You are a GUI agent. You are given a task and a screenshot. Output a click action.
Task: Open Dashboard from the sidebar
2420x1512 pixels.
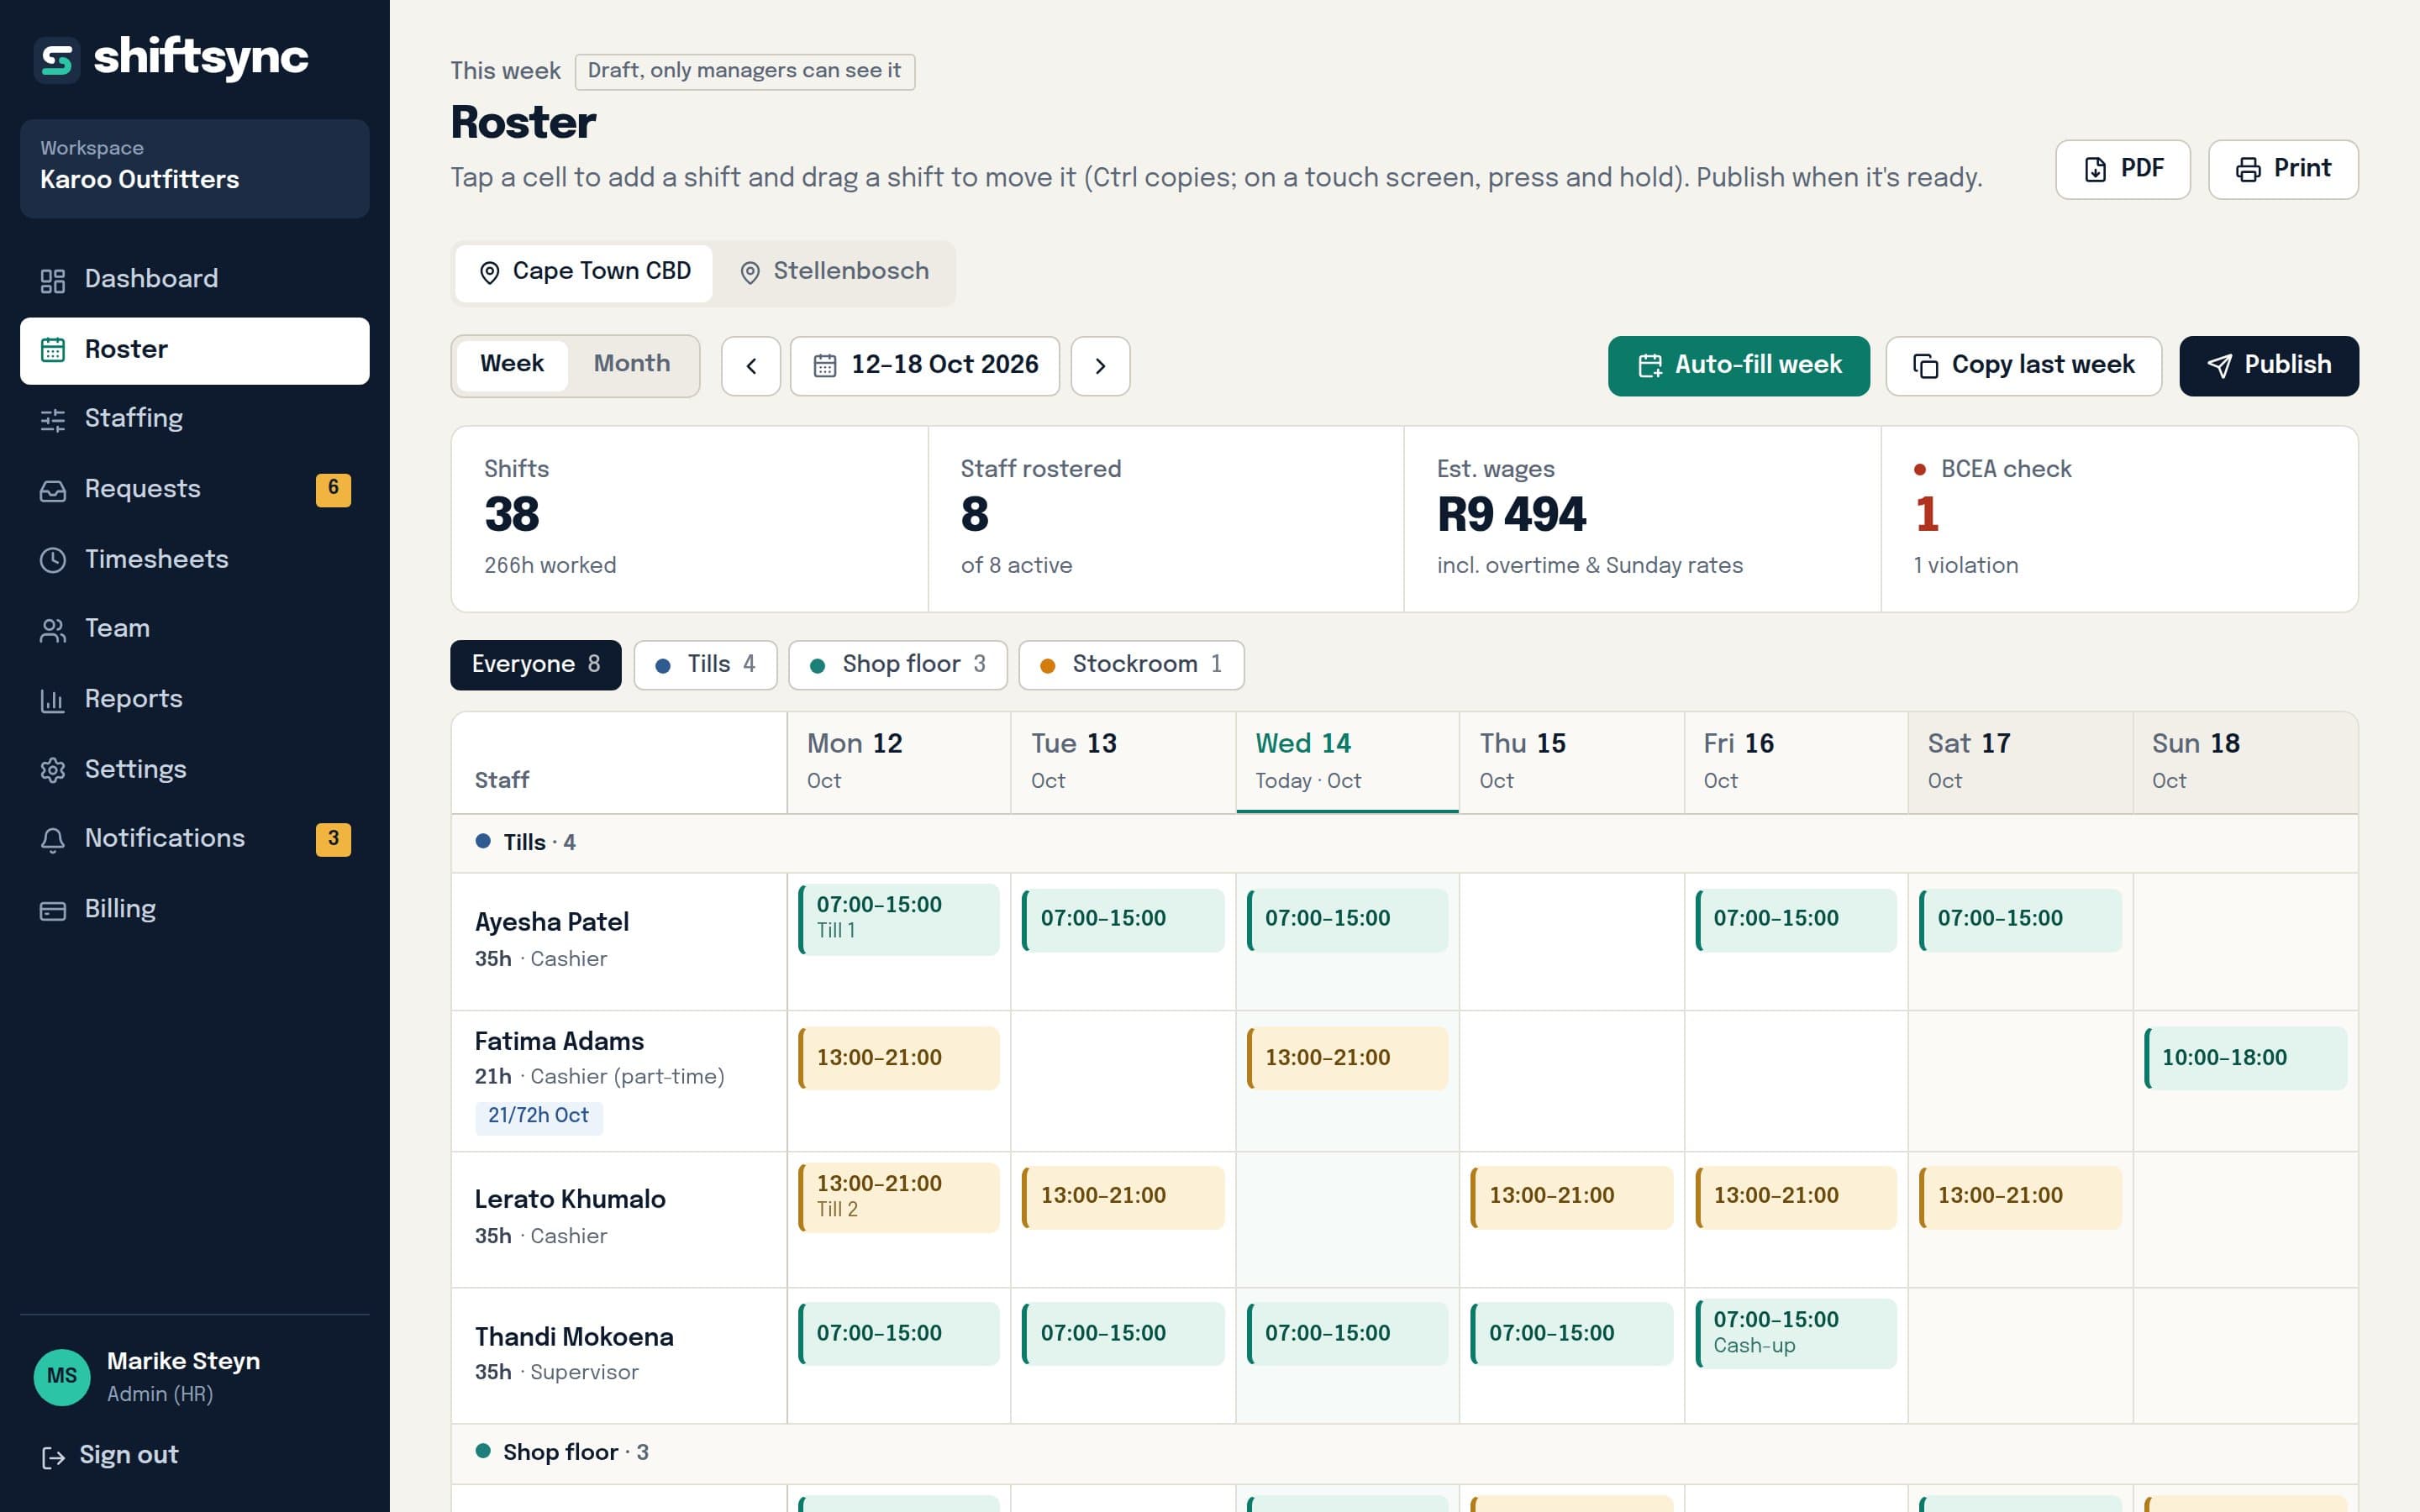tap(194, 279)
